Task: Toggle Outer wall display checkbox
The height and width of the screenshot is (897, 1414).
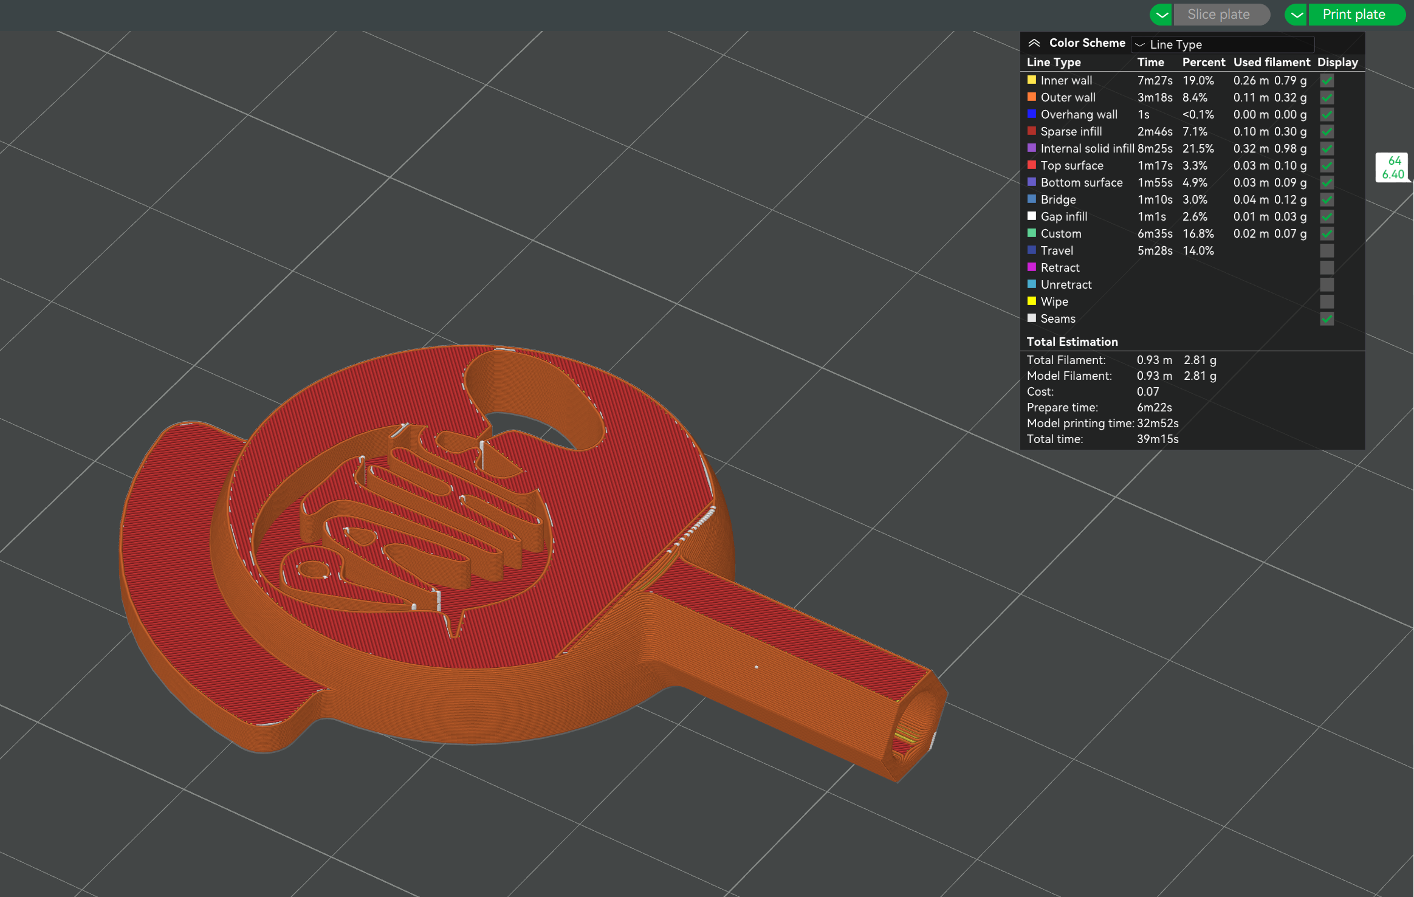Action: tap(1327, 97)
